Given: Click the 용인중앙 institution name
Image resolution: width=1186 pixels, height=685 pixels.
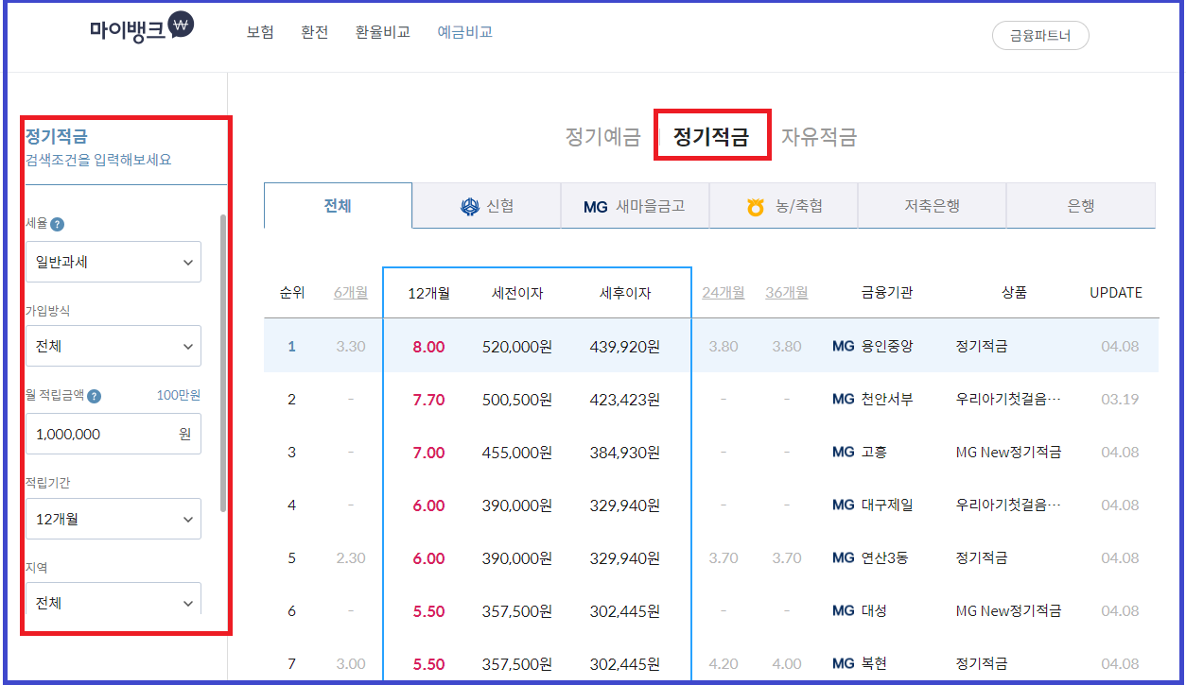Looking at the screenshot, I should (887, 347).
